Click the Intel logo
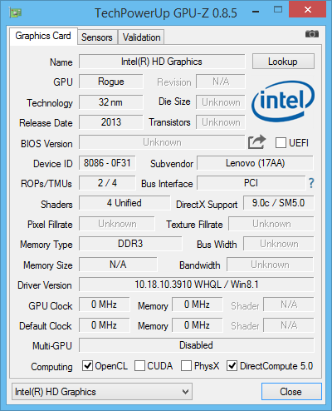Image resolution: width=332 pixels, height=411 pixels. click(283, 102)
